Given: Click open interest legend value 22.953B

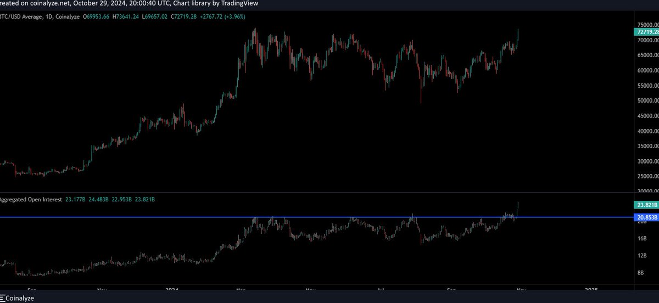Looking at the screenshot, I should coord(122,199).
